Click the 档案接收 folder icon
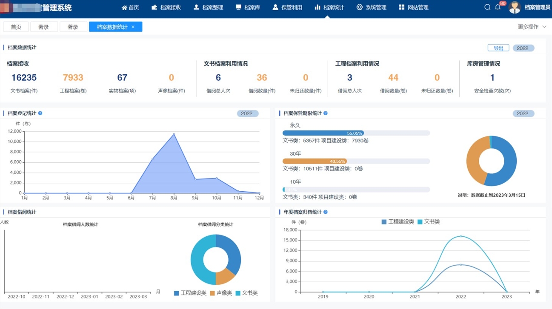Viewport: 552px width, 309px height. 154,7
